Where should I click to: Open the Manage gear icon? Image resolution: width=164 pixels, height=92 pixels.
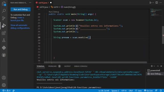4,85
